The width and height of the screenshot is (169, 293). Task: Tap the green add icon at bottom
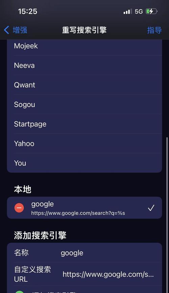(19, 292)
